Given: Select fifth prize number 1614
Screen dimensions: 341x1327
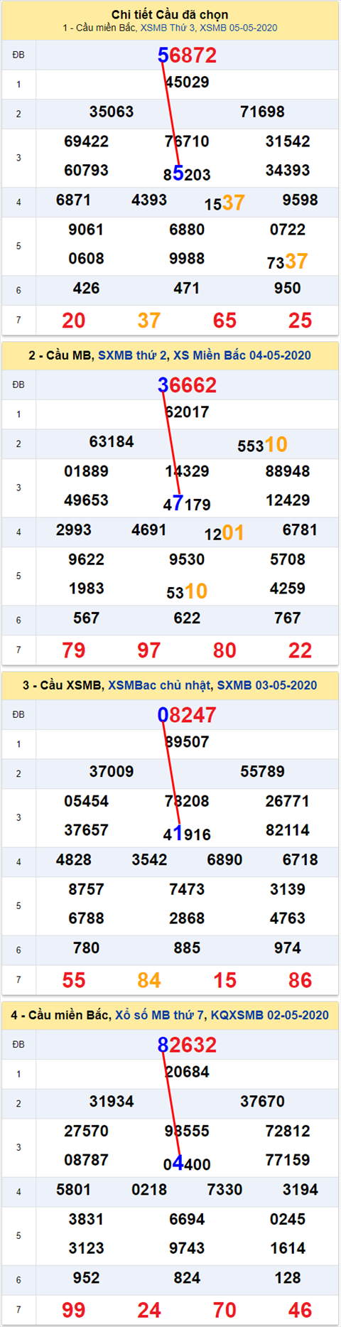Looking at the screenshot, I should 288,1248.
